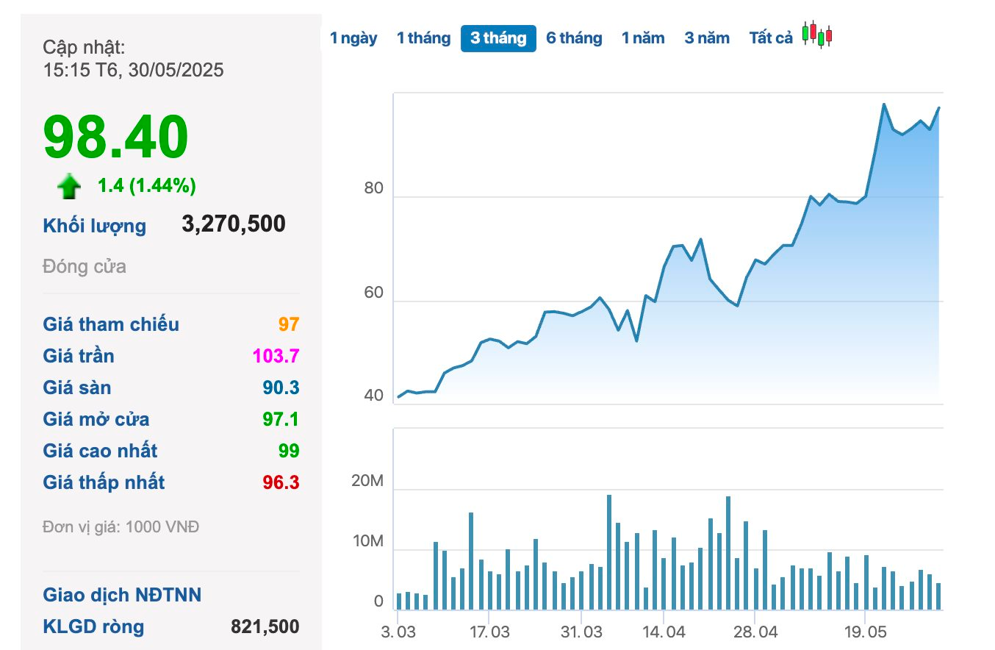Select the 1 ngày time range tab
Viewport: 995px width, 650px height.
click(353, 38)
